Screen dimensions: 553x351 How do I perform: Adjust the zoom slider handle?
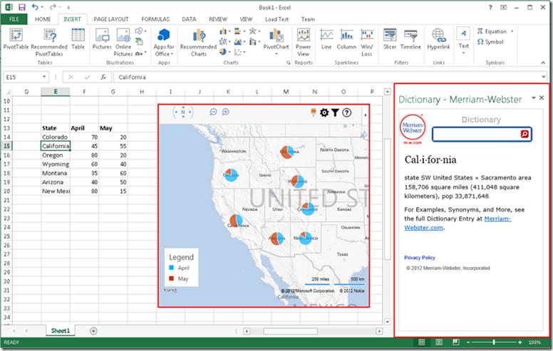pyautogui.click(x=494, y=342)
